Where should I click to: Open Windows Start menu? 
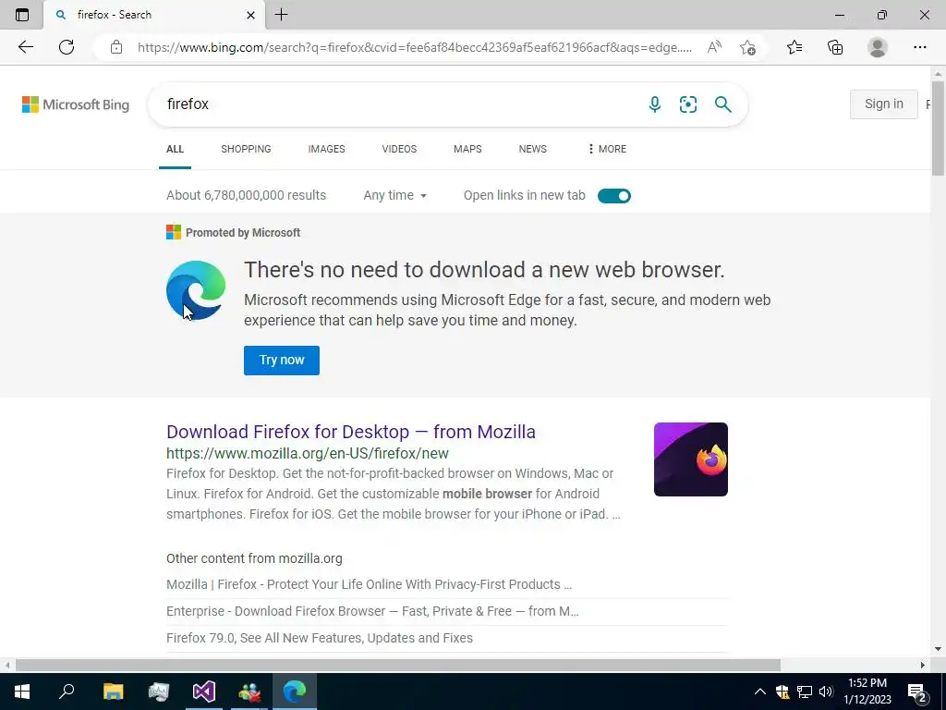pos(22,692)
